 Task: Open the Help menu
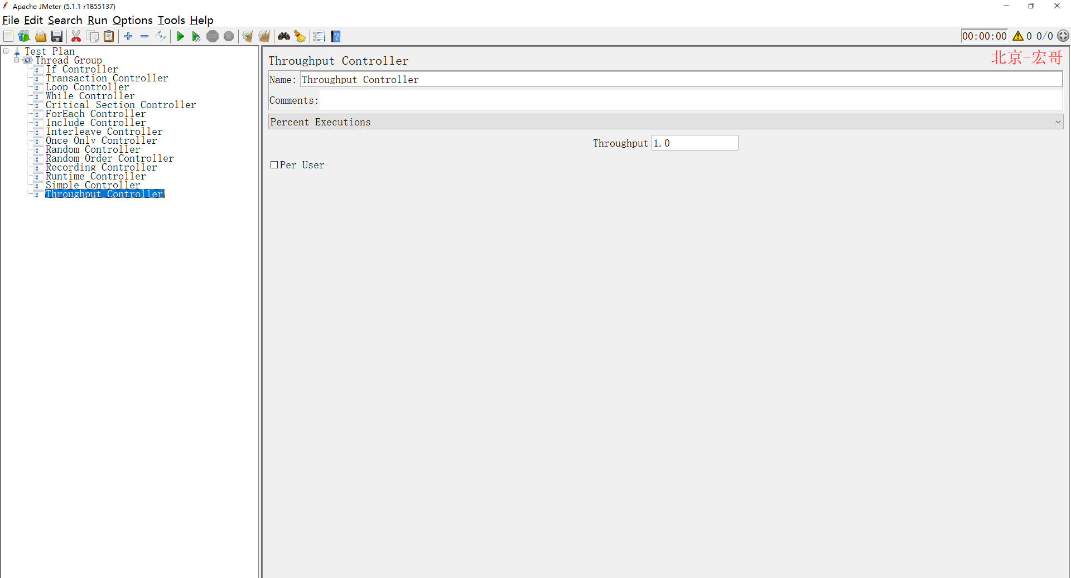(x=201, y=20)
